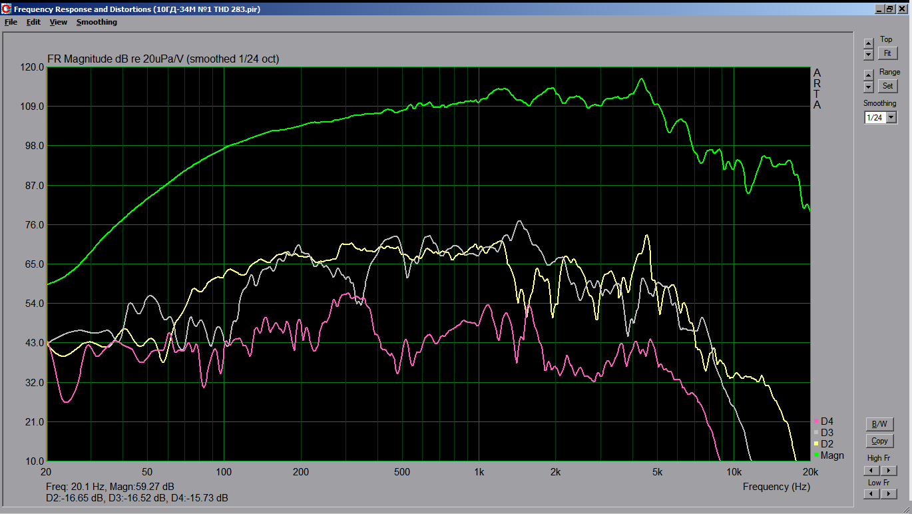The height and width of the screenshot is (514, 912).
Task: Lower graph top with Top down arrow
Action: (868, 54)
